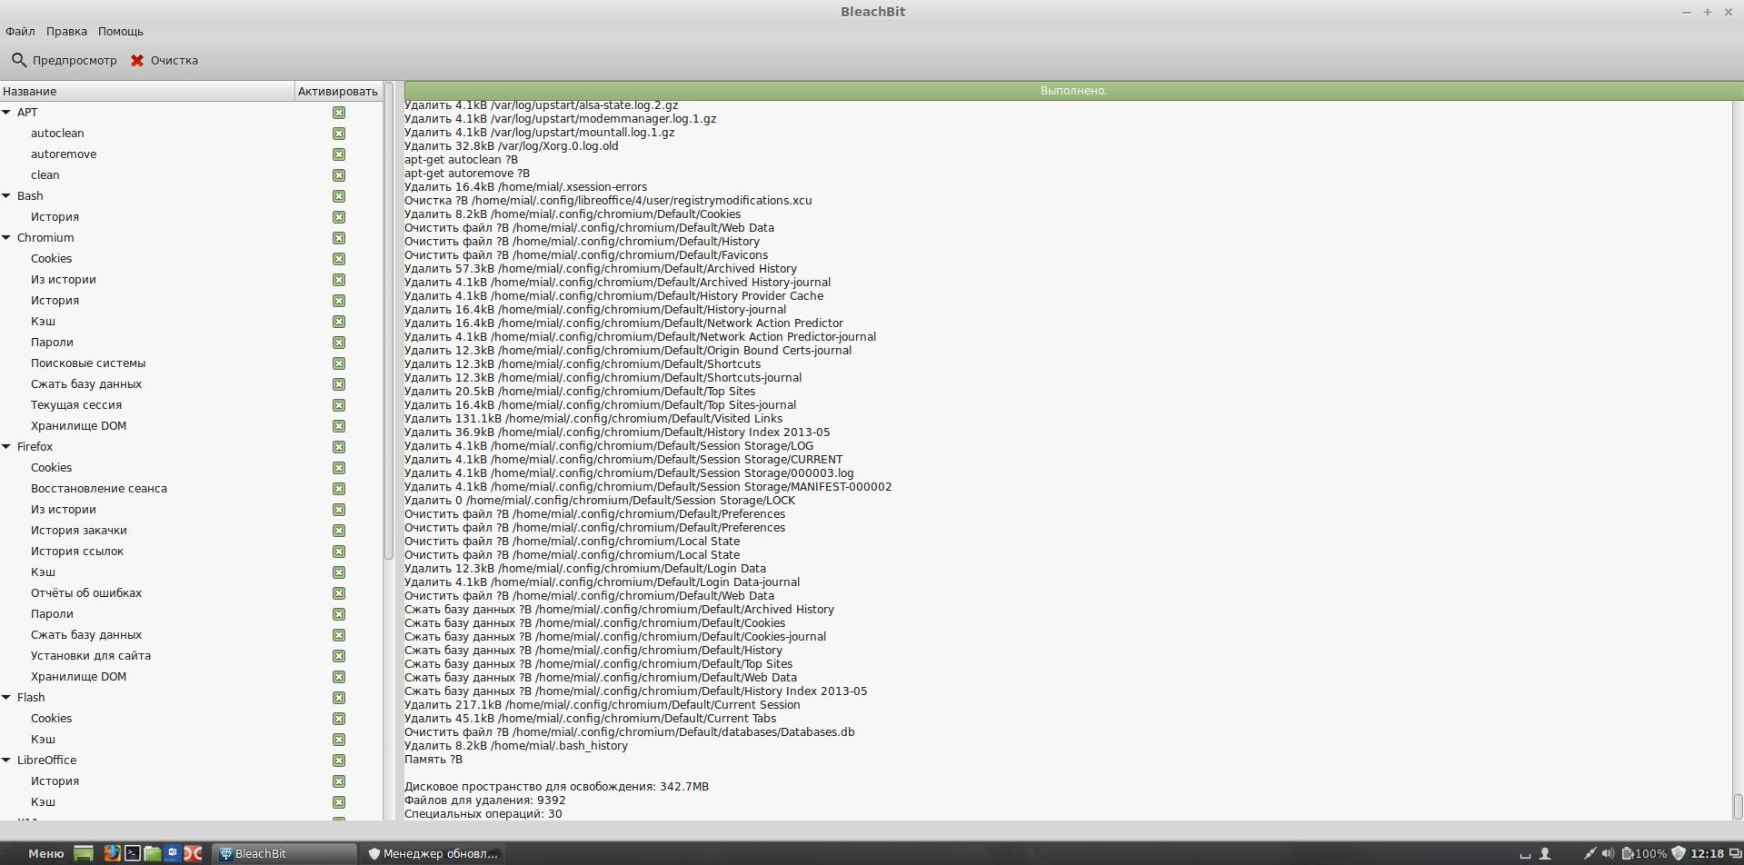The width and height of the screenshot is (1744, 865).
Task: Uncheck Firefox Восстановление сеанса checkbox
Action: click(x=339, y=489)
